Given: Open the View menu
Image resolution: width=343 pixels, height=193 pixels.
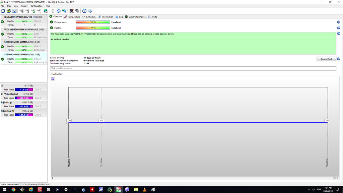Looking at the screenshot, I should tap(16, 6).
